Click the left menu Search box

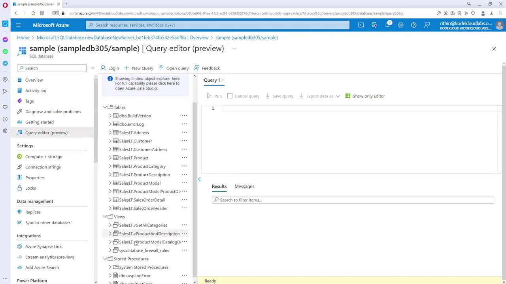[52, 68]
